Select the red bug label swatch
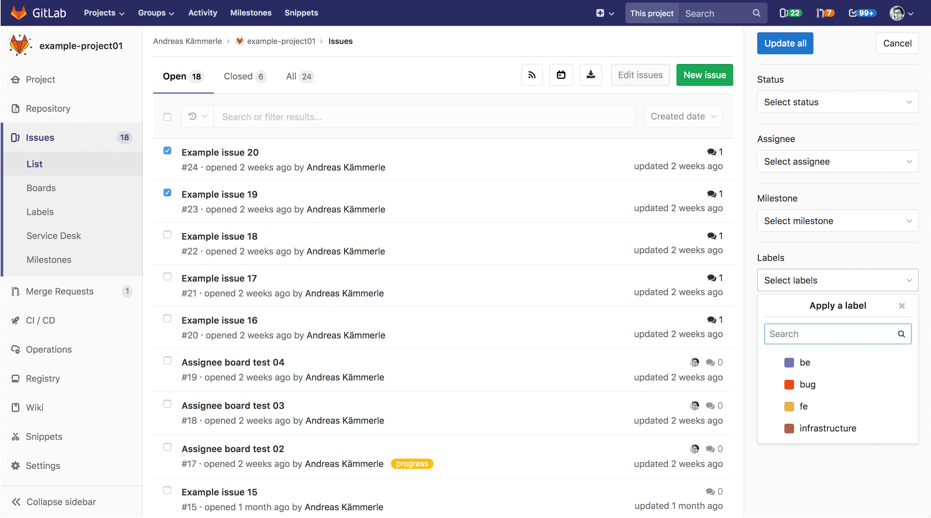Viewport: 931px width, 518px height. pyautogui.click(x=789, y=384)
